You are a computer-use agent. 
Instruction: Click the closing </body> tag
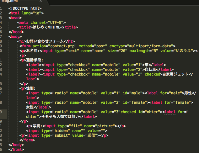pyautogui.click(x=16, y=145)
